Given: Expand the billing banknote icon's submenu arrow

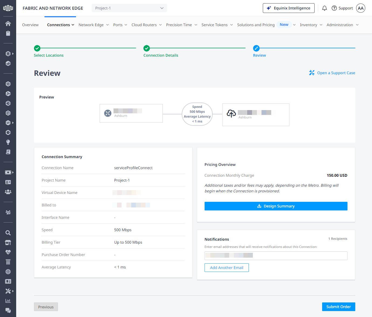Looking at the screenshot, I should [x=13, y=172].
